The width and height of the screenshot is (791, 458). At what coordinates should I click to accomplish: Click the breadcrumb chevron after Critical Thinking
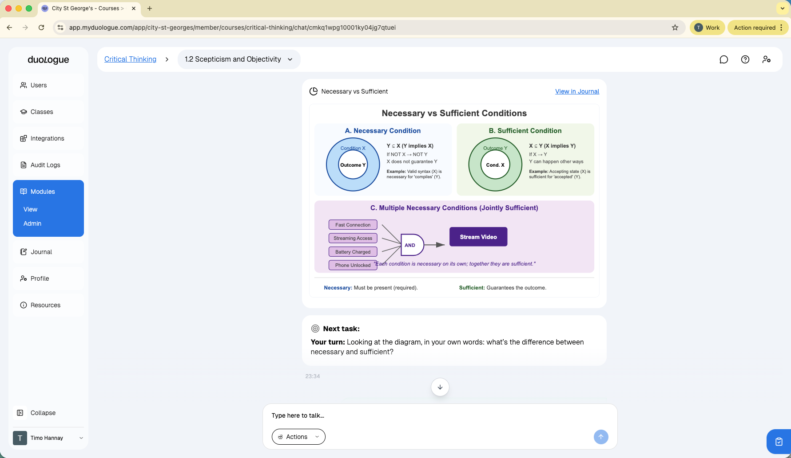[x=167, y=59]
